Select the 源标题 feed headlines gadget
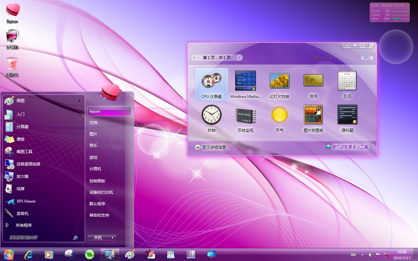This screenshot has height=261, width=418. 347,118
